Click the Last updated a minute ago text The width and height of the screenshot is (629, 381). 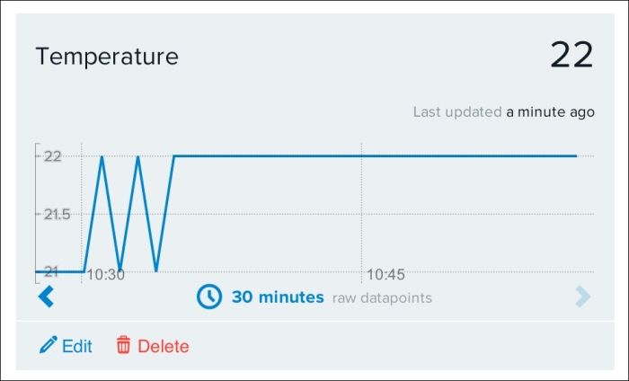[504, 112]
